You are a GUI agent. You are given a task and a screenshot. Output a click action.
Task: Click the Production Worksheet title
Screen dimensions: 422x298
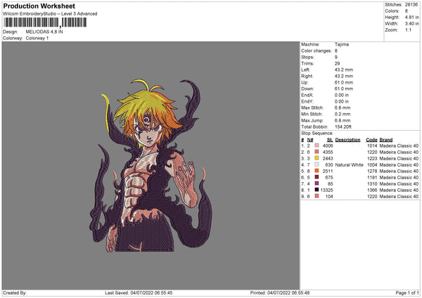(x=39, y=6)
